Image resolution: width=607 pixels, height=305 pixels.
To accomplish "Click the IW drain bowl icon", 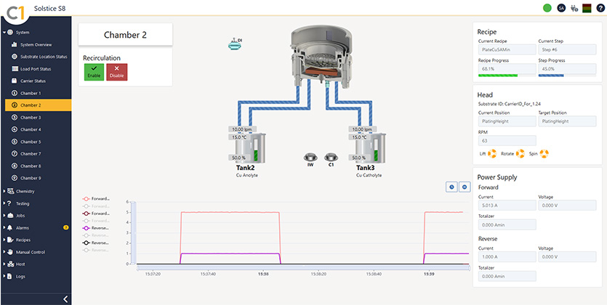I will pos(310,157).
